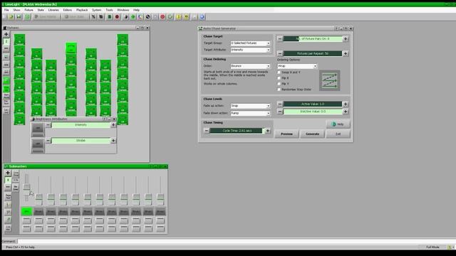
Task: Decrease Inactive Value with its minus button
Action: click(280, 112)
